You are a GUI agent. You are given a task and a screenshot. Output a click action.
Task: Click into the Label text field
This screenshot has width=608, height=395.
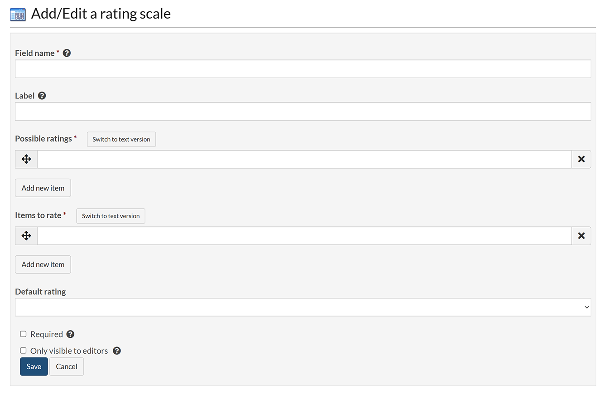303,112
